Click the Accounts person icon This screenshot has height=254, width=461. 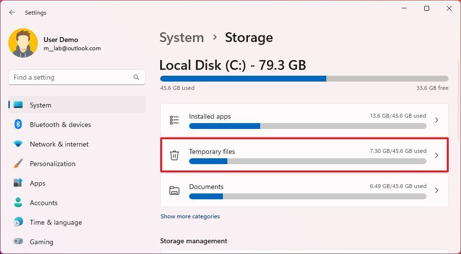click(x=18, y=202)
